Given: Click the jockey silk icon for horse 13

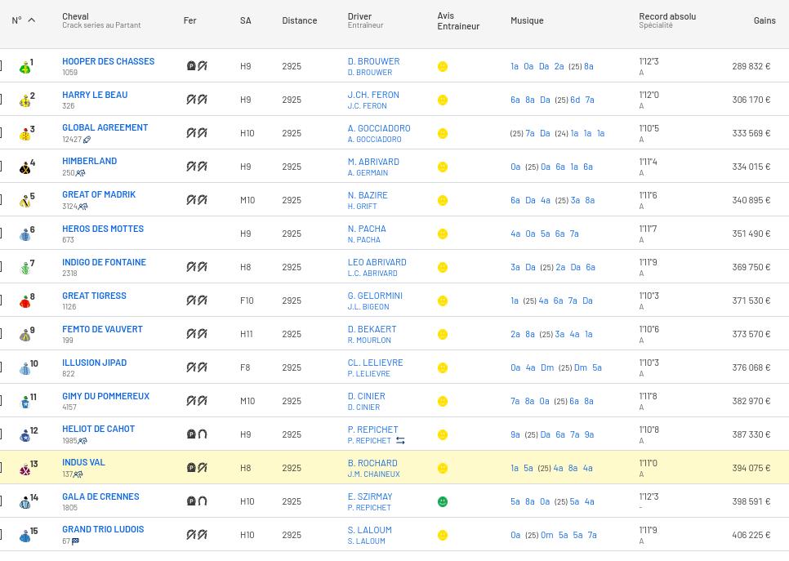Looking at the screenshot, I should [x=25, y=469].
